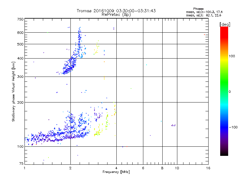This screenshot has height=183, width=245.
Task: Click the Stationary phase Virtual Height axis label
Action: point(13,91)
